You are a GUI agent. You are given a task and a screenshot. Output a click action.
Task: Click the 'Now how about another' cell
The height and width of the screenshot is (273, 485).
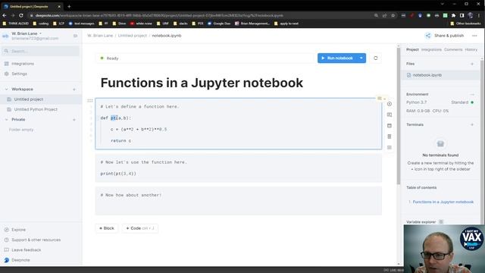click(x=239, y=200)
